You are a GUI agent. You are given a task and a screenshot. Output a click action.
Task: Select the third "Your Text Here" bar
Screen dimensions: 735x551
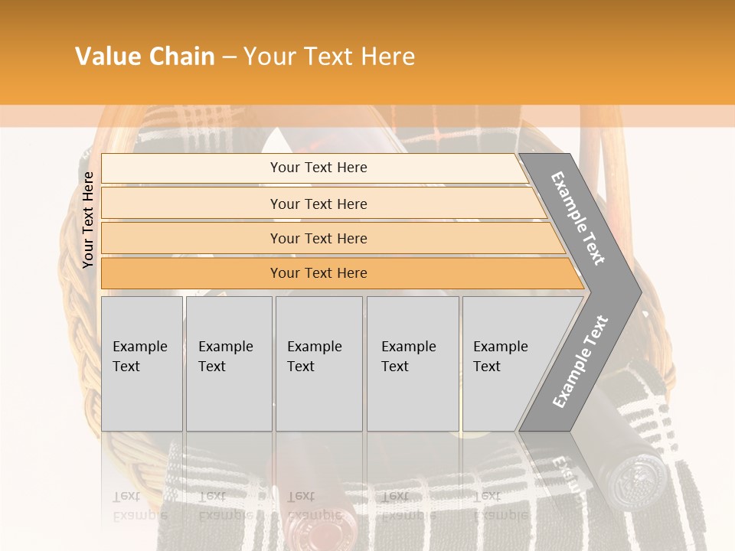[x=318, y=238]
